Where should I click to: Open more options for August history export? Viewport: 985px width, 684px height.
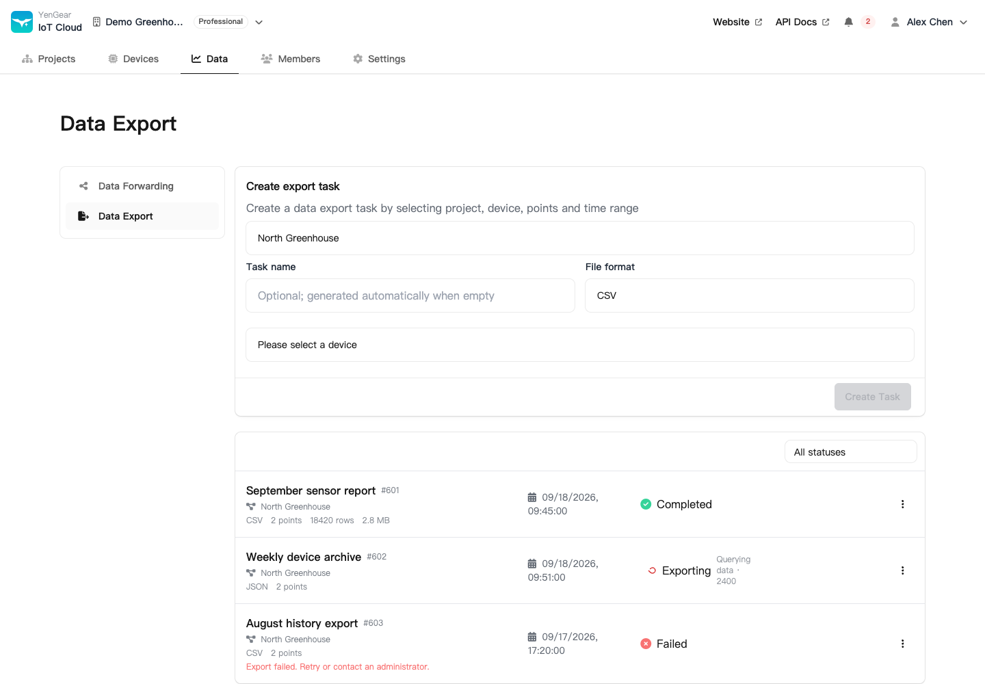pos(902,644)
